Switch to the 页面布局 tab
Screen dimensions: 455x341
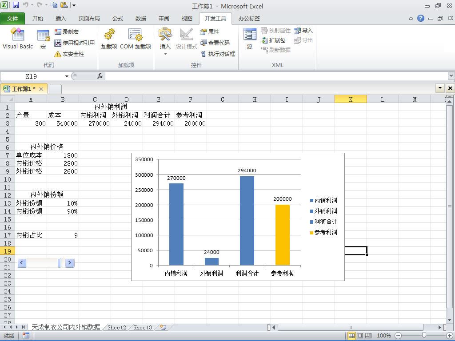click(89, 19)
